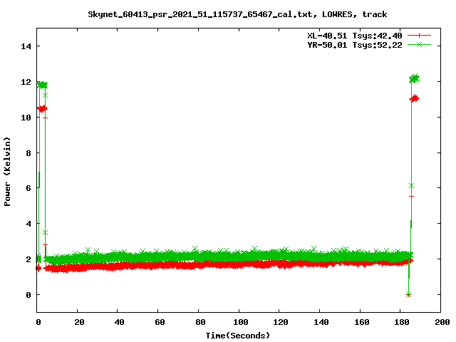Click y-axis tick label 10
The width and height of the screenshot is (456, 342).
pos(26,118)
